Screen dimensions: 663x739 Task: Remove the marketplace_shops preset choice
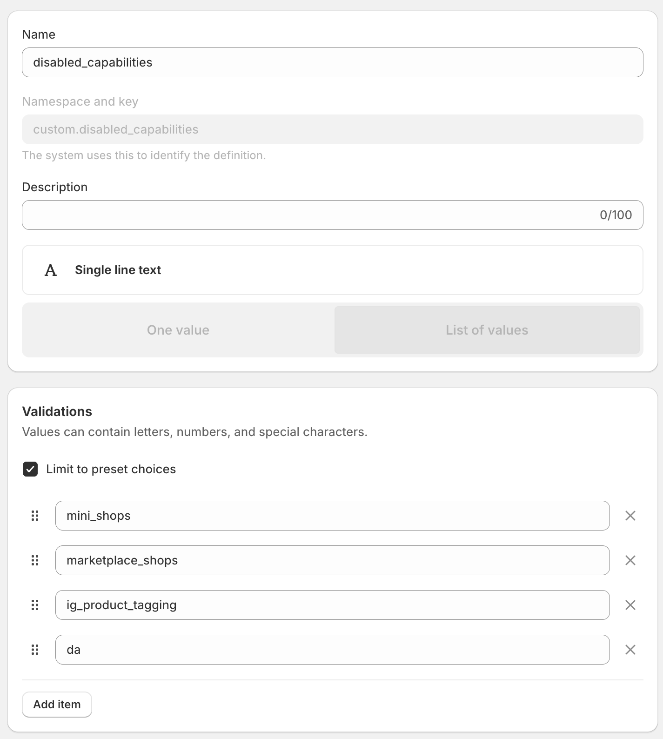tap(630, 560)
